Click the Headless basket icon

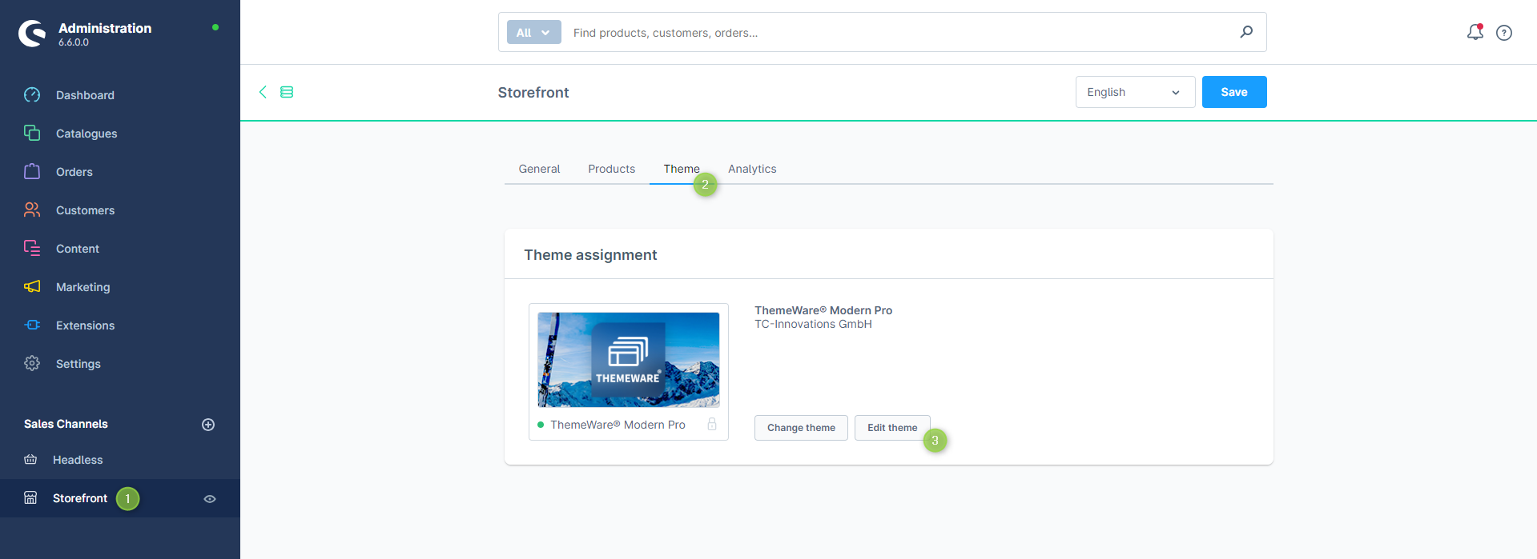pyautogui.click(x=30, y=460)
